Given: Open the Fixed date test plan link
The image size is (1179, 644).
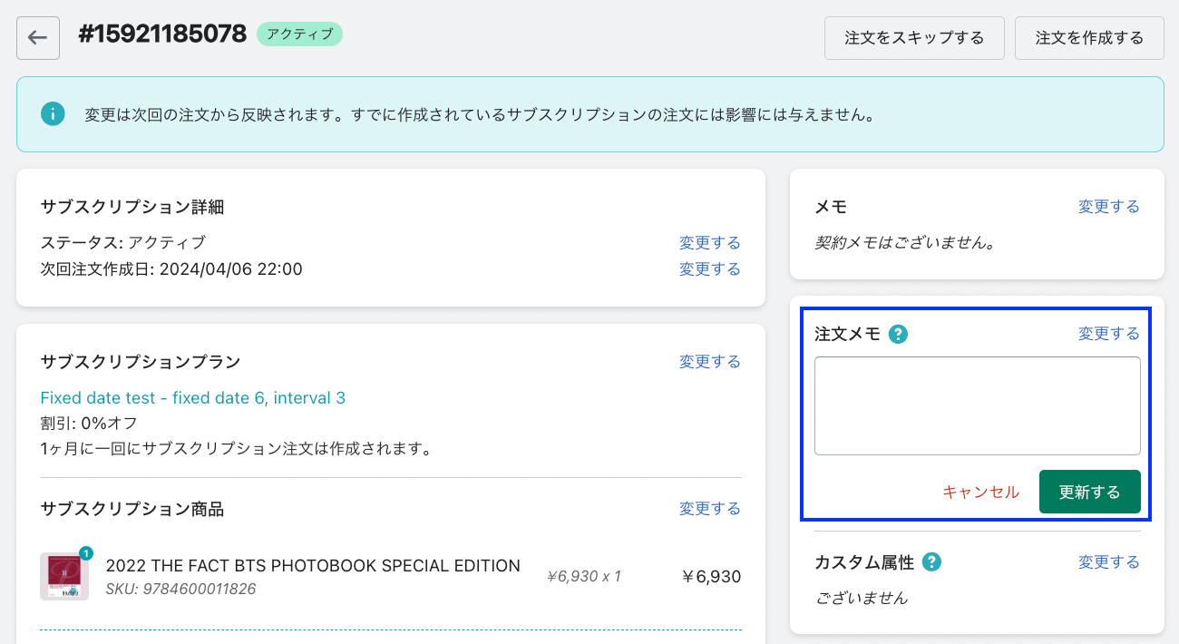Looking at the screenshot, I should (192, 398).
